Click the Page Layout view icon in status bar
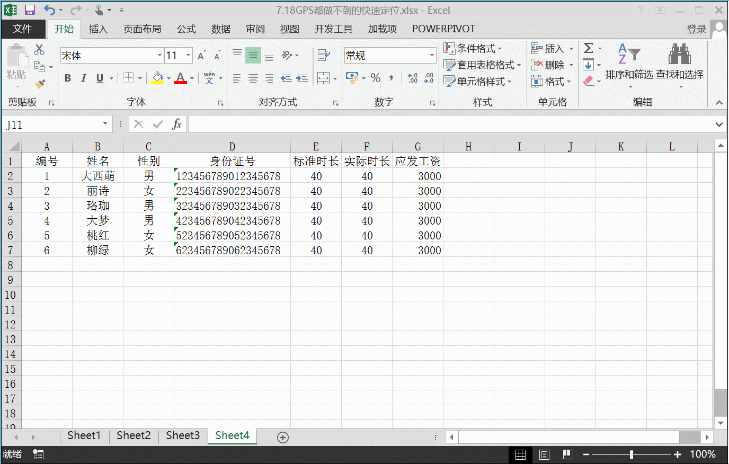 (x=544, y=454)
